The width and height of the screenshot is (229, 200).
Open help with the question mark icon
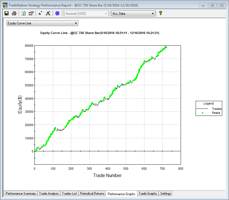coord(161,13)
